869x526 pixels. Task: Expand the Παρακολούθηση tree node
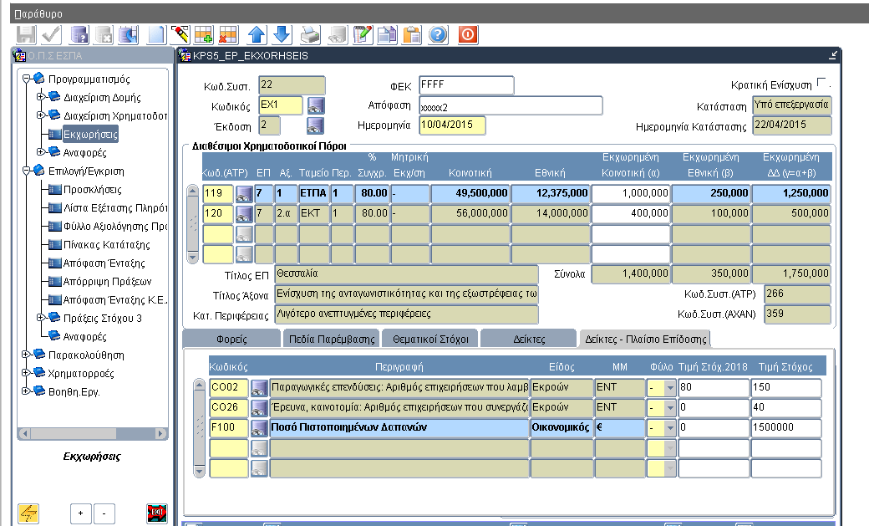[26, 355]
